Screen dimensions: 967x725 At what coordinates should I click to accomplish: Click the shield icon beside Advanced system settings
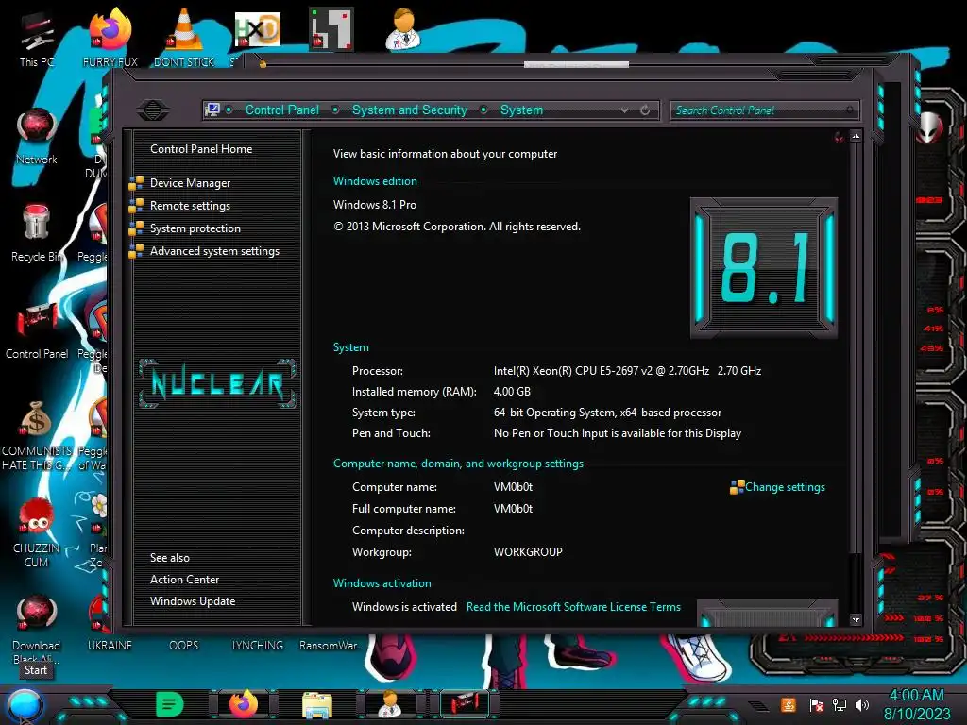click(x=136, y=251)
